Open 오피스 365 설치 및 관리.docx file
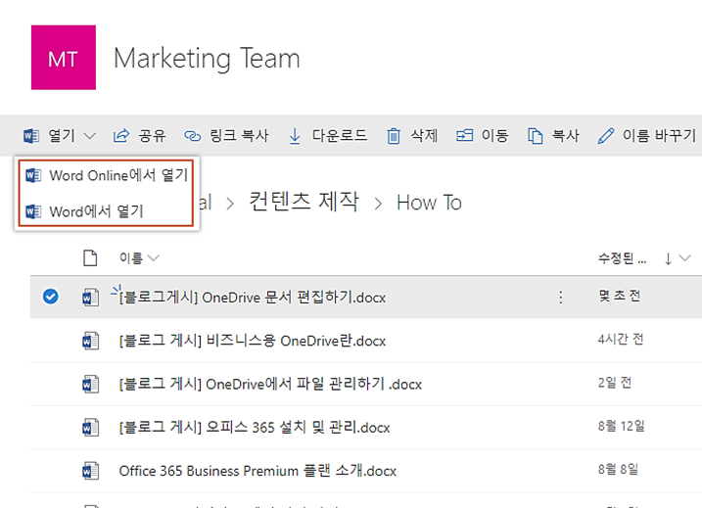This screenshot has width=702, height=508. (x=254, y=428)
